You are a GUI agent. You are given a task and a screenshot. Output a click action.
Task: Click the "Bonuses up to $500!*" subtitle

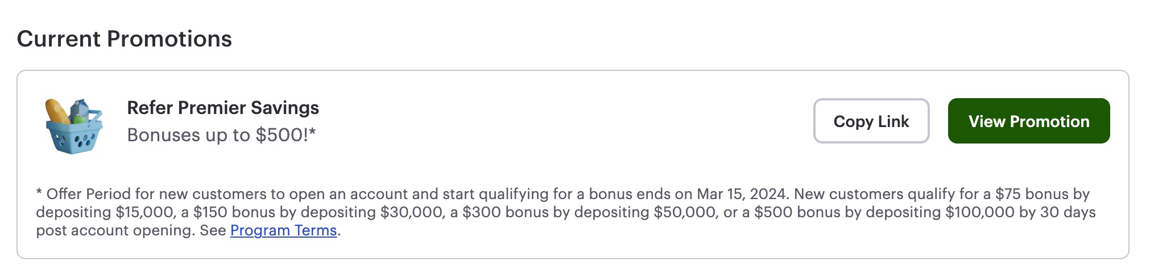pyautogui.click(x=221, y=135)
